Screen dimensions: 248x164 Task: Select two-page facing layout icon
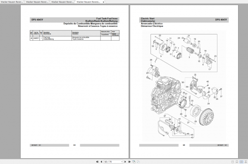point(241,162)
